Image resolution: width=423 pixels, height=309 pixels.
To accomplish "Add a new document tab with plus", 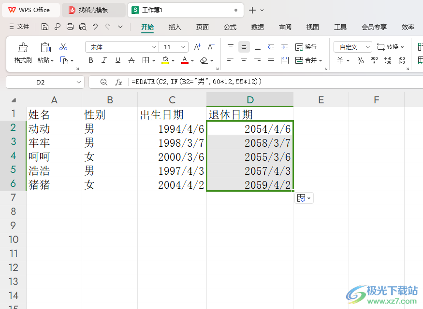I will tap(252, 10).
